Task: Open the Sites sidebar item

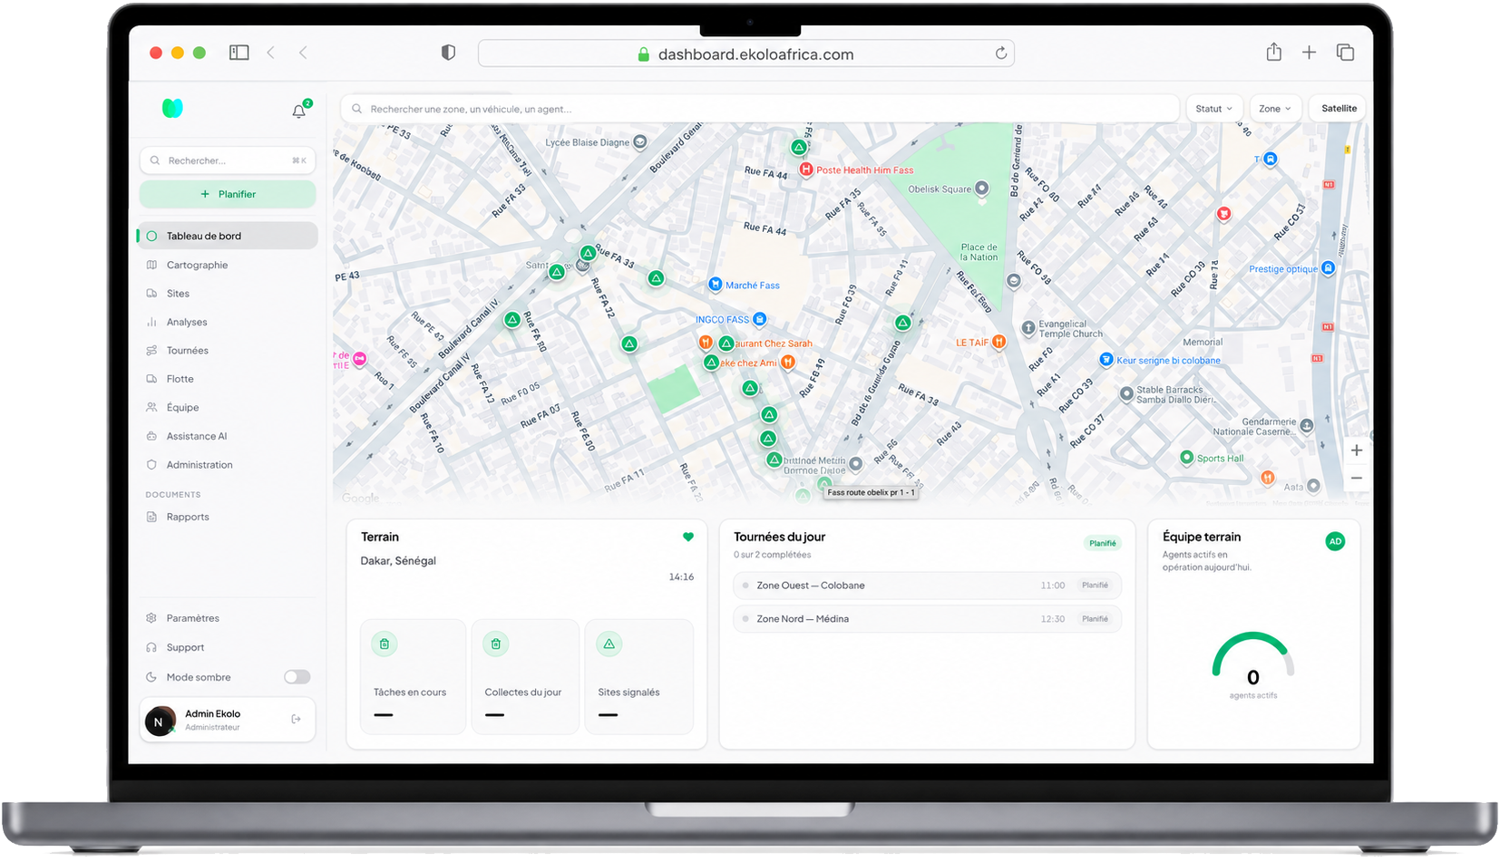Action: pyautogui.click(x=229, y=294)
